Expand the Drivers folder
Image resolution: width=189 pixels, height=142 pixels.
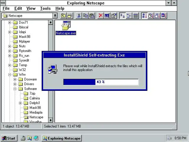point(15,84)
